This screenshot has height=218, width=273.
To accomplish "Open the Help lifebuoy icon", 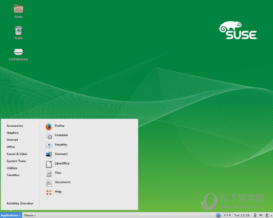I will [49, 192].
